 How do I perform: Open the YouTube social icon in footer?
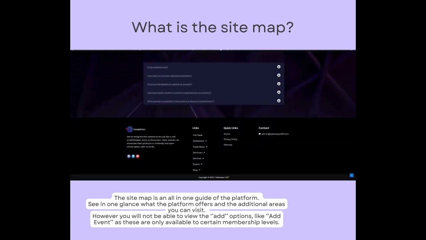[x=137, y=156]
